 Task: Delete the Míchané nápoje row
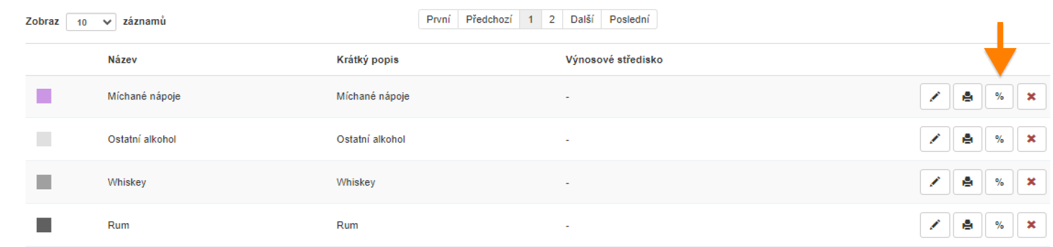[x=1031, y=97]
